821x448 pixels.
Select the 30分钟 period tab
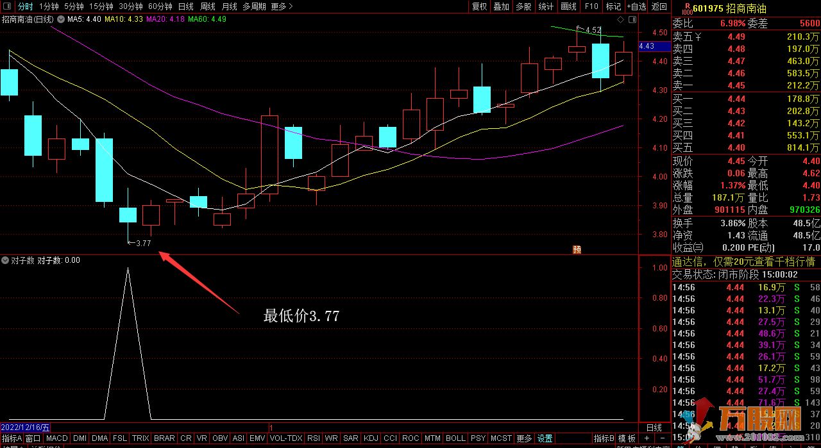[x=131, y=6]
